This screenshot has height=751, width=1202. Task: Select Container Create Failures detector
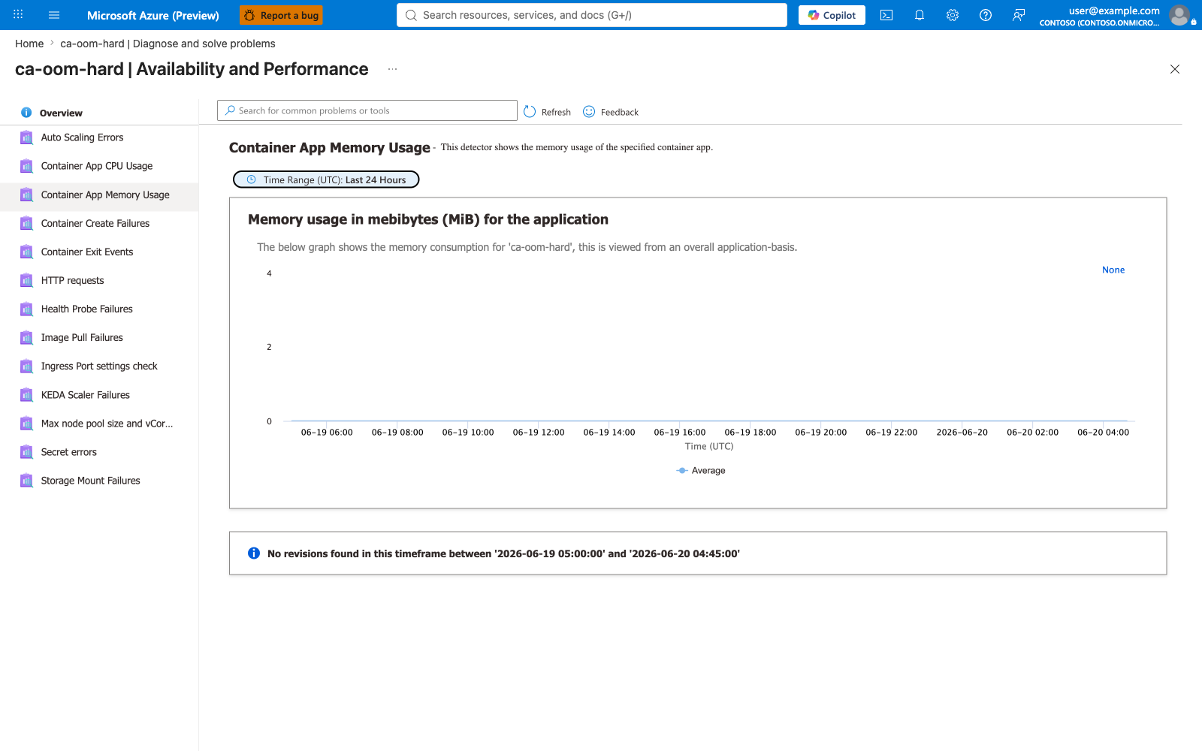99,223
